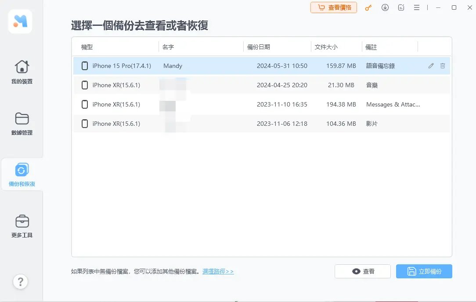
Task: Delete the Mandy backup with trash icon
Action: click(443, 66)
